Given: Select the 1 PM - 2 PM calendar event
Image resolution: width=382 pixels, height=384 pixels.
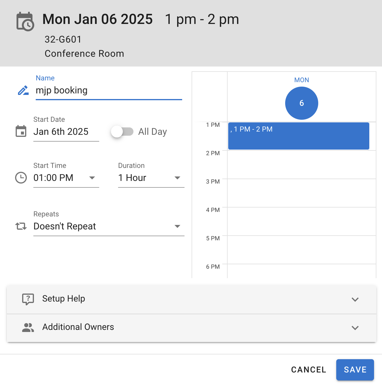Looking at the screenshot, I should 298,136.
